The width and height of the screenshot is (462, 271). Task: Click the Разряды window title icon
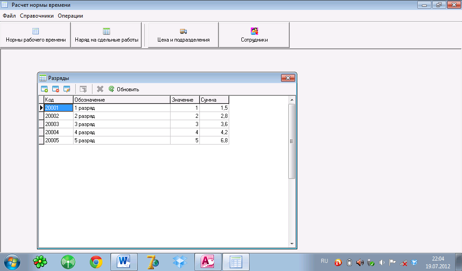43,78
